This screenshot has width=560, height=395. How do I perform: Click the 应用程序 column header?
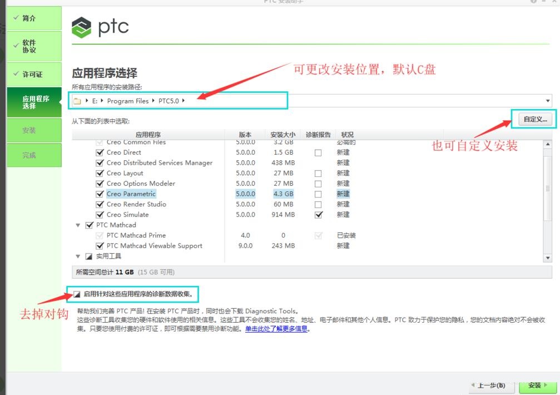[148, 135]
